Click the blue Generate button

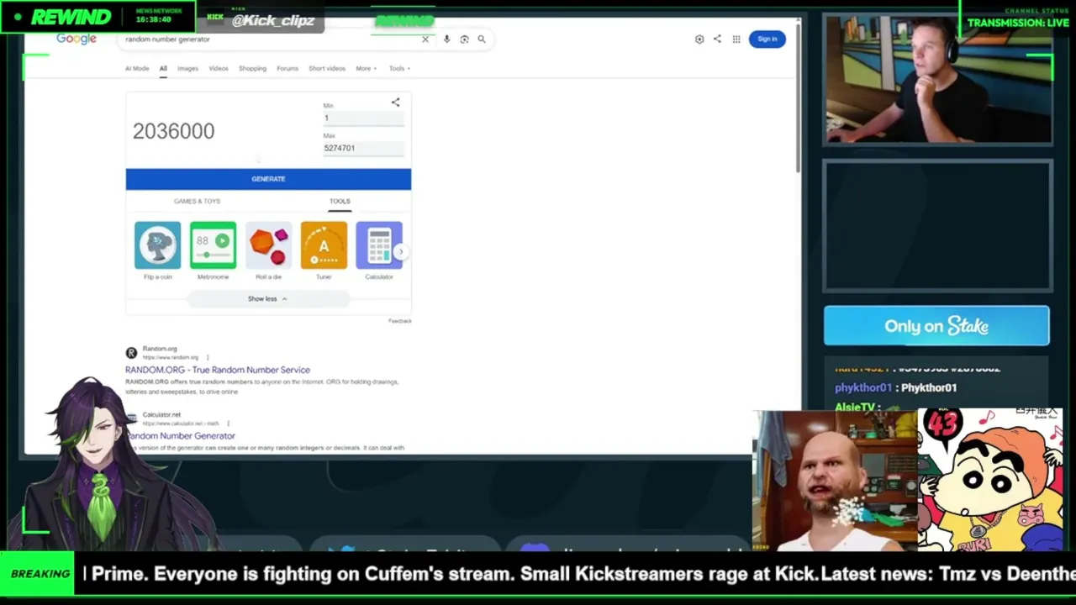click(268, 179)
